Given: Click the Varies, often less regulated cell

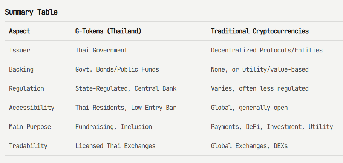Looking at the screenshot, I should click(x=260, y=88).
